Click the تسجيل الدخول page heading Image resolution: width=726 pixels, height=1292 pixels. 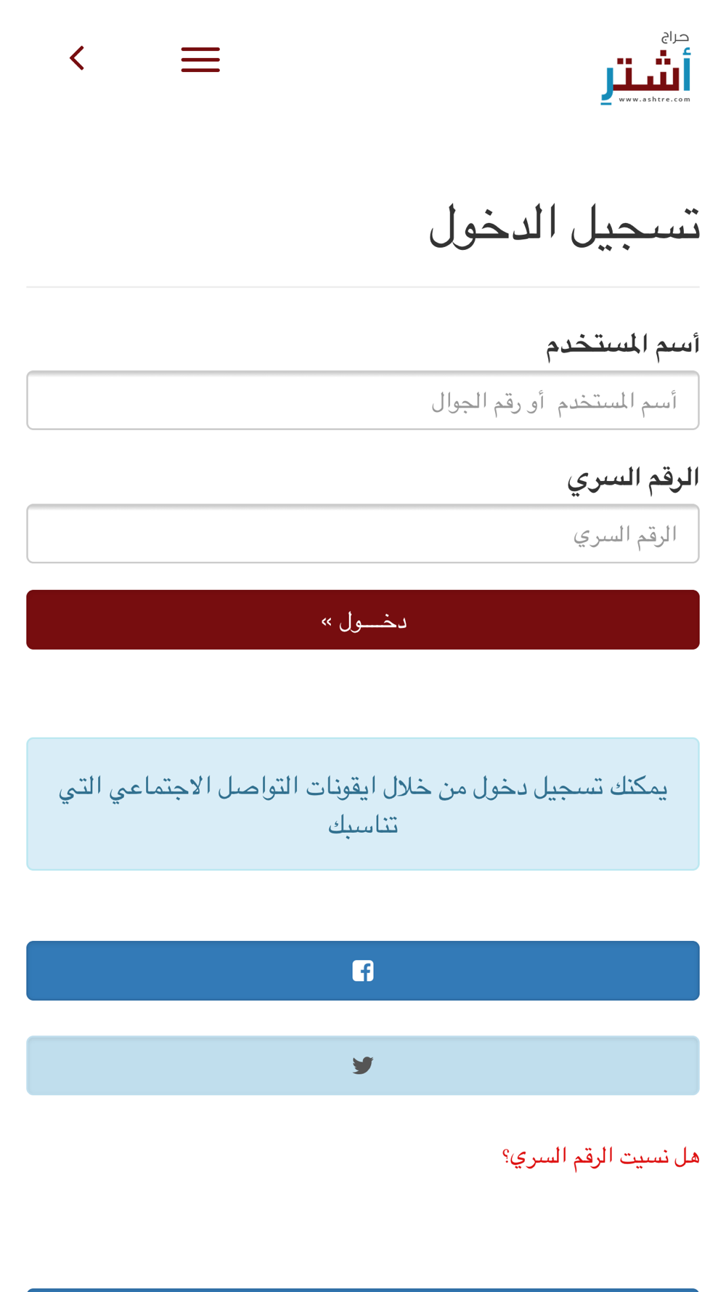tap(565, 225)
